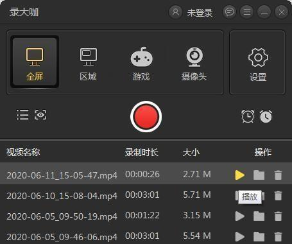Select file name 2020-06-05_09-50-19.mp4
The width and height of the screenshot is (292, 244).
point(62,216)
